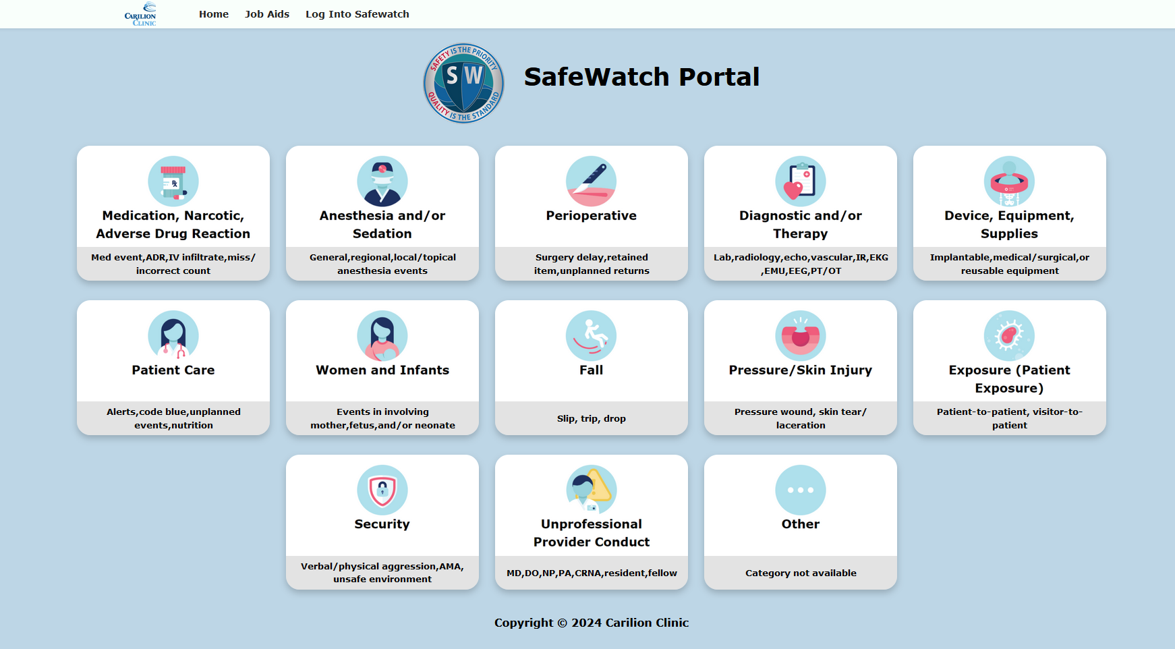Open the Job Aids menu item
Image resolution: width=1175 pixels, height=649 pixels.
pyautogui.click(x=267, y=14)
